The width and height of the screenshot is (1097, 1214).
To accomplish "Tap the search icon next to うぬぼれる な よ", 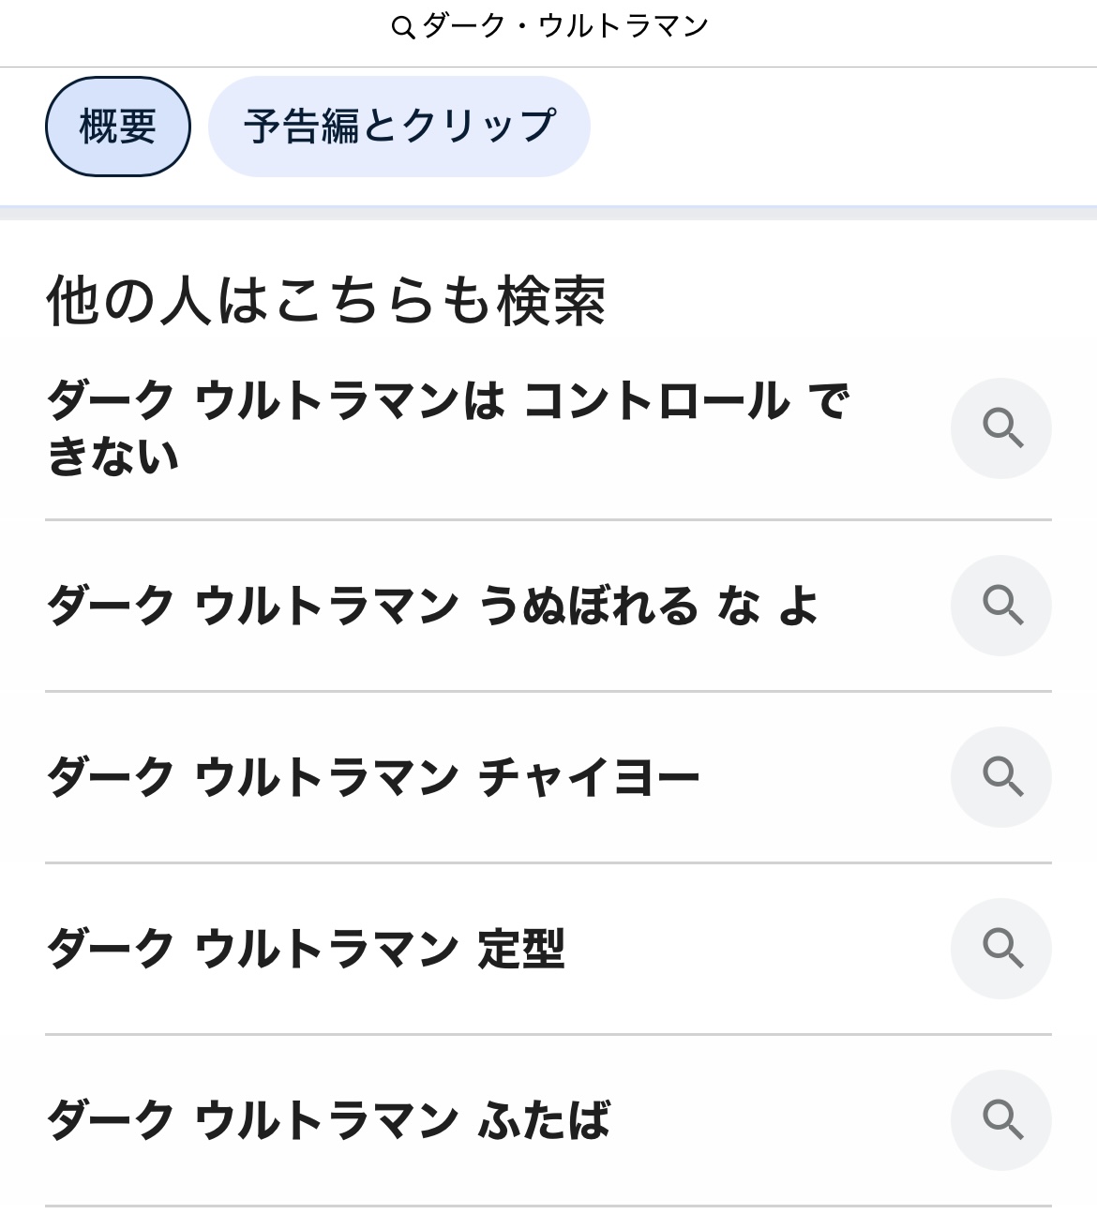I will (x=1001, y=606).
